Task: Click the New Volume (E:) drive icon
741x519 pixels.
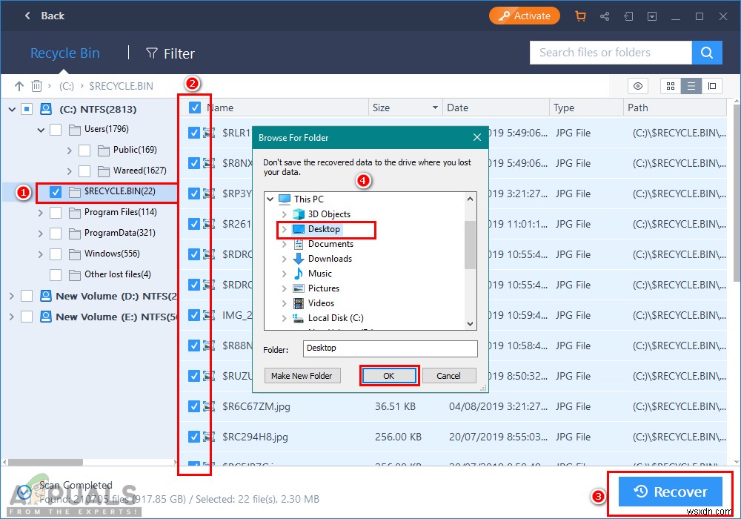Action: pos(46,317)
